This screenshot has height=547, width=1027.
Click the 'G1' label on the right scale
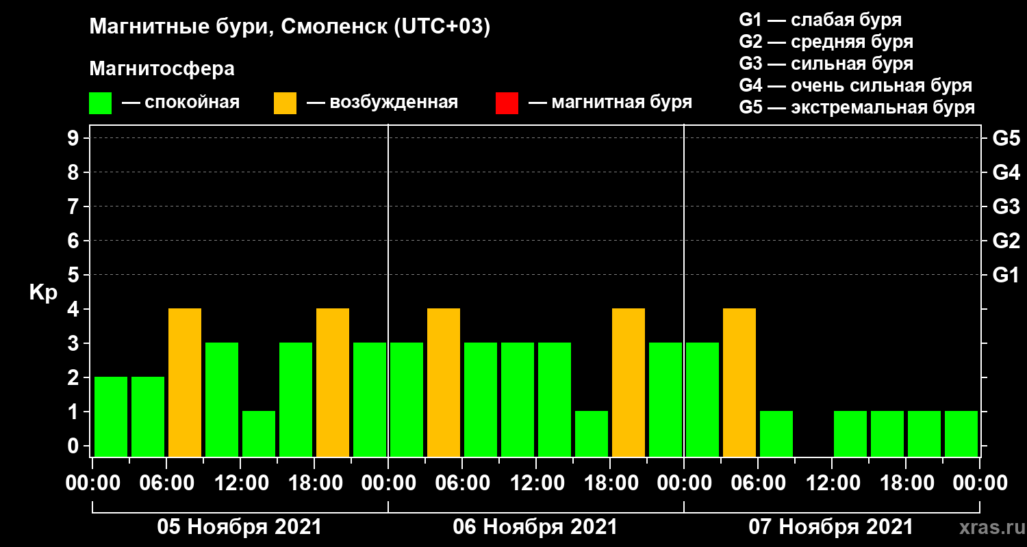tap(1006, 276)
